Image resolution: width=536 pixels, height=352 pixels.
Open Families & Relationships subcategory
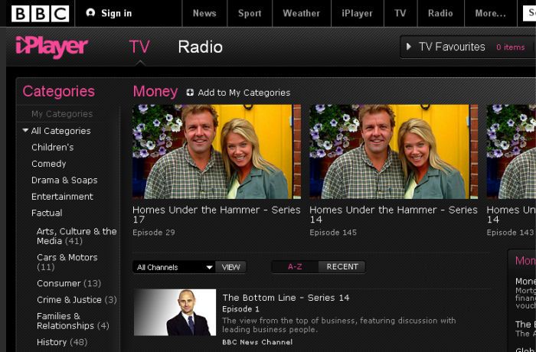[73, 321]
